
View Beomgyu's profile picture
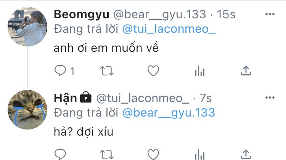[27, 27]
